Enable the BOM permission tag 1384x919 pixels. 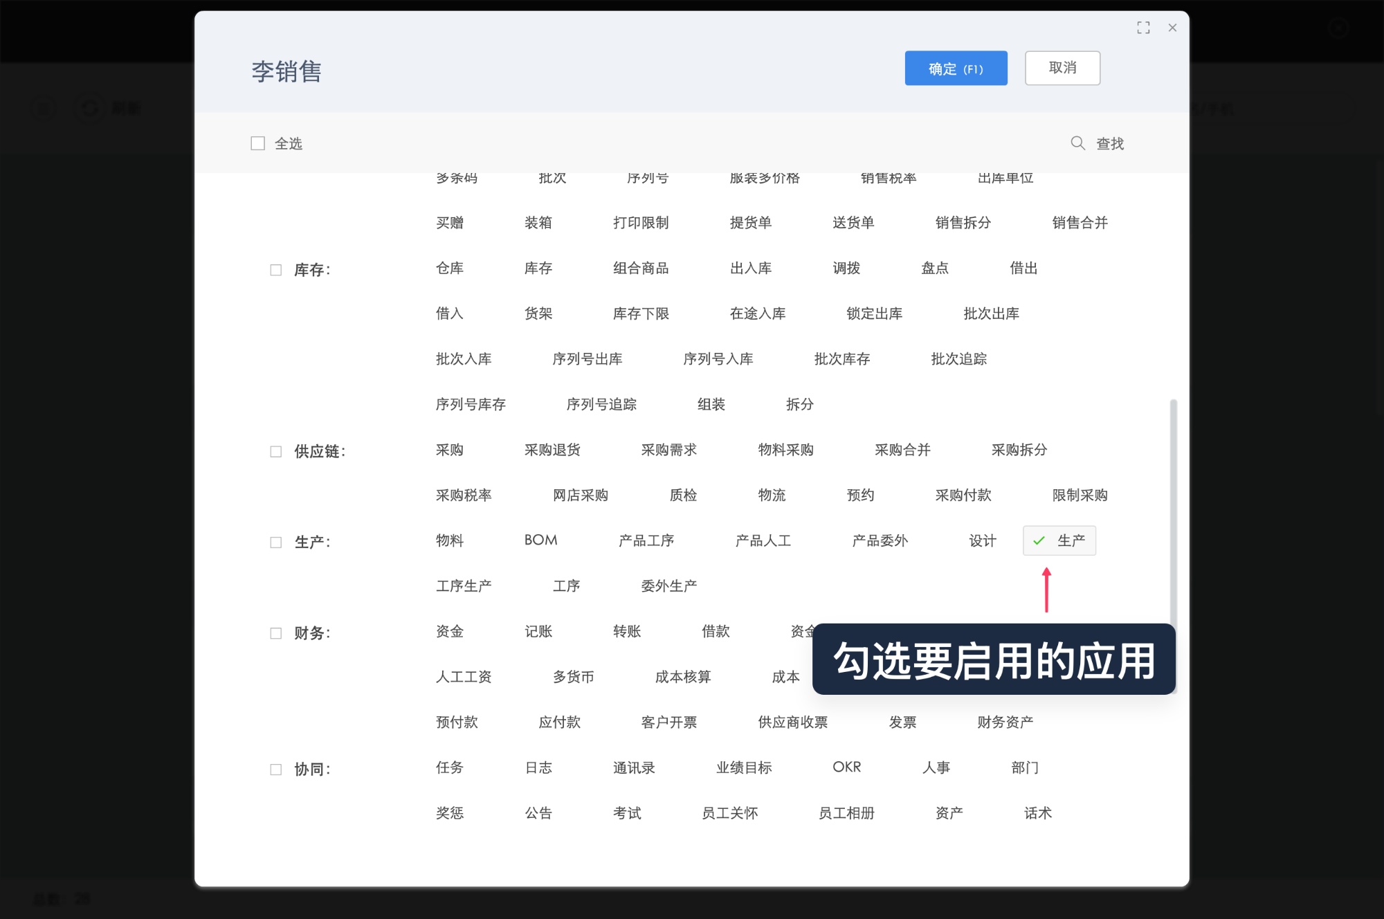[541, 540]
